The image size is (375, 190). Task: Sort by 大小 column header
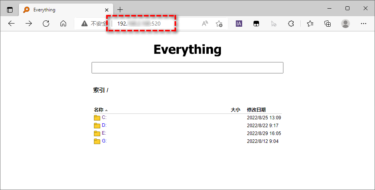(235, 110)
